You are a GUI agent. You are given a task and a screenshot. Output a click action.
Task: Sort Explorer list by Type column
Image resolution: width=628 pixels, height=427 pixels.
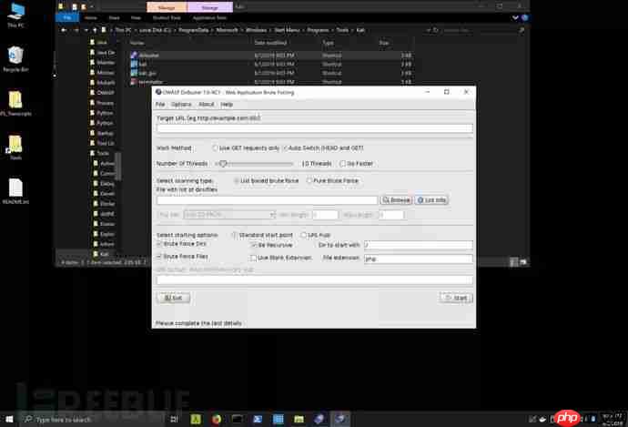(x=328, y=43)
